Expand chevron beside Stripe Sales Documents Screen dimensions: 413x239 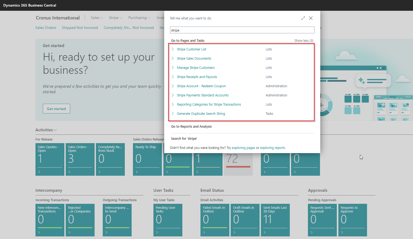point(173,58)
